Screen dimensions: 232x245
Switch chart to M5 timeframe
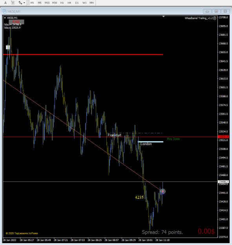(40, 3)
